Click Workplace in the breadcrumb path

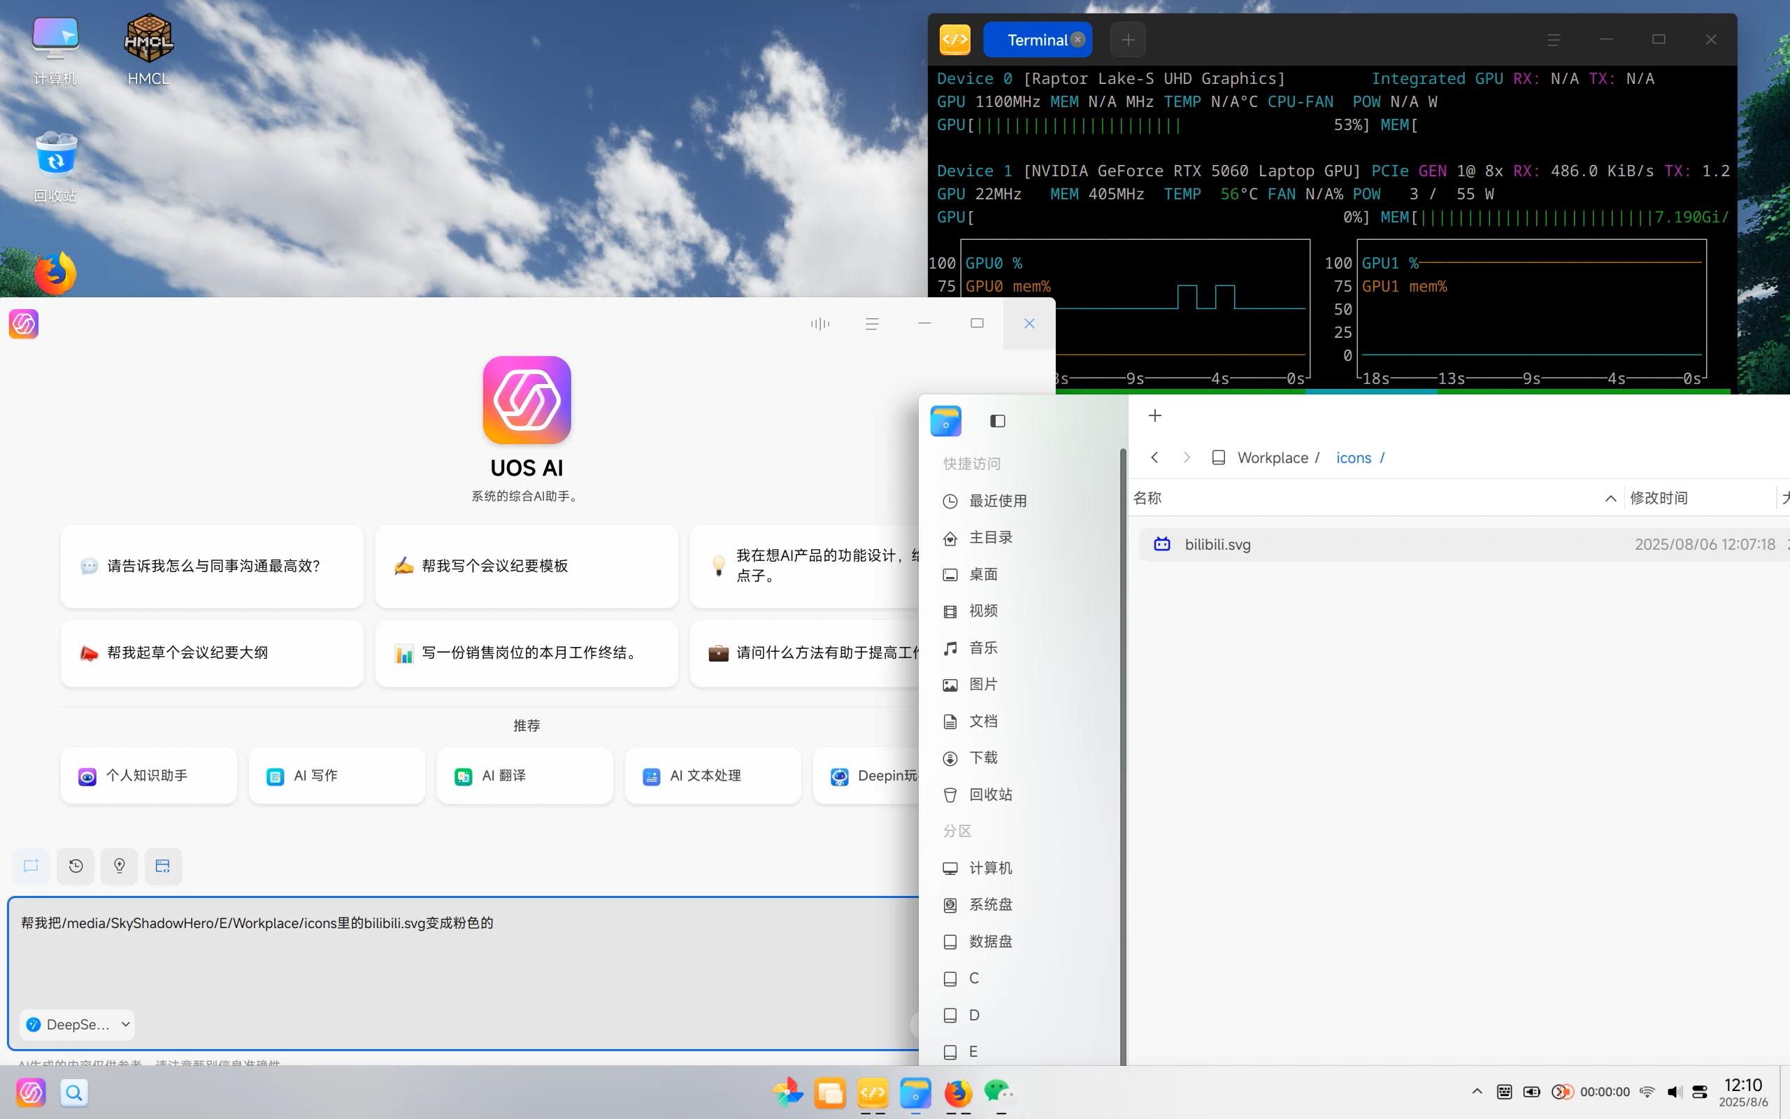tap(1273, 458)
